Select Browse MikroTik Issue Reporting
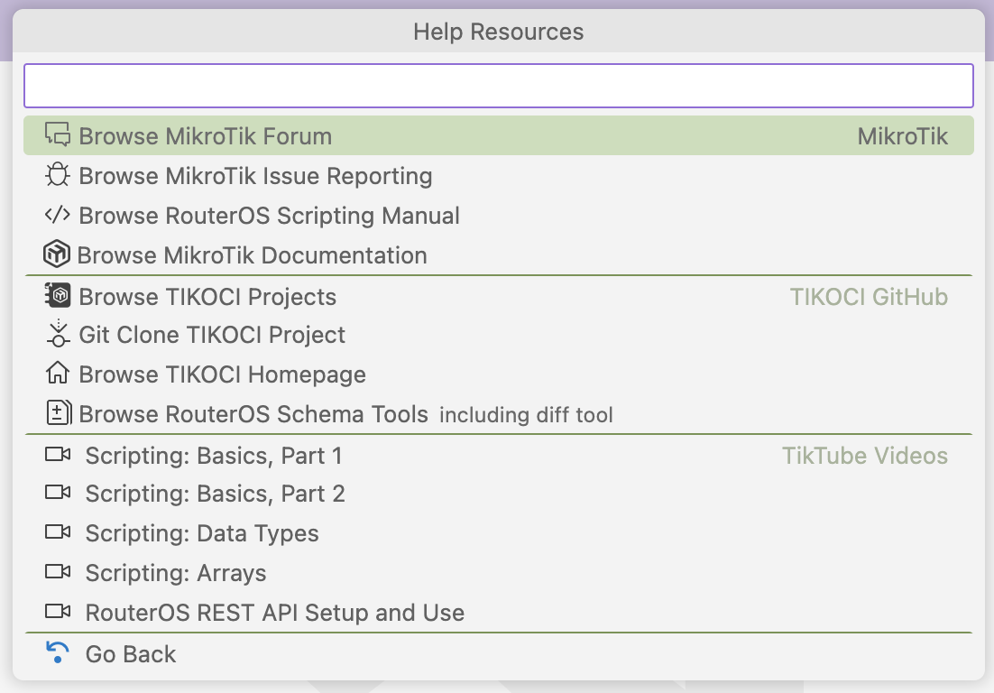Viewport: 994px width, 693px height. [498, 176]
